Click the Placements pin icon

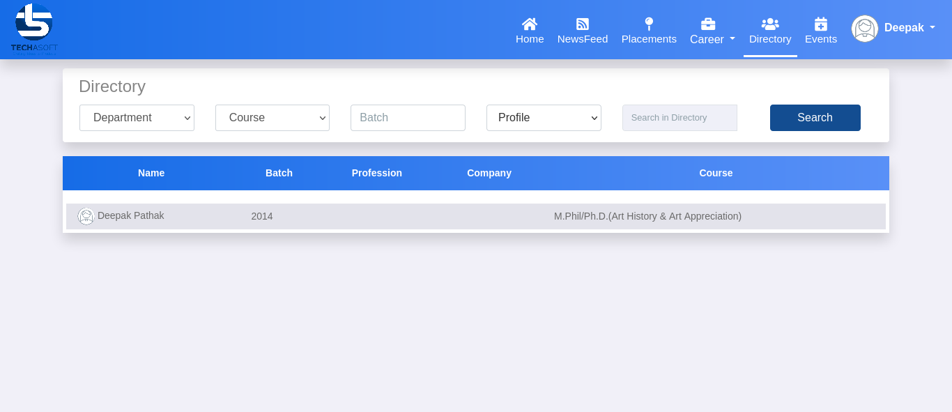[649, 24]
